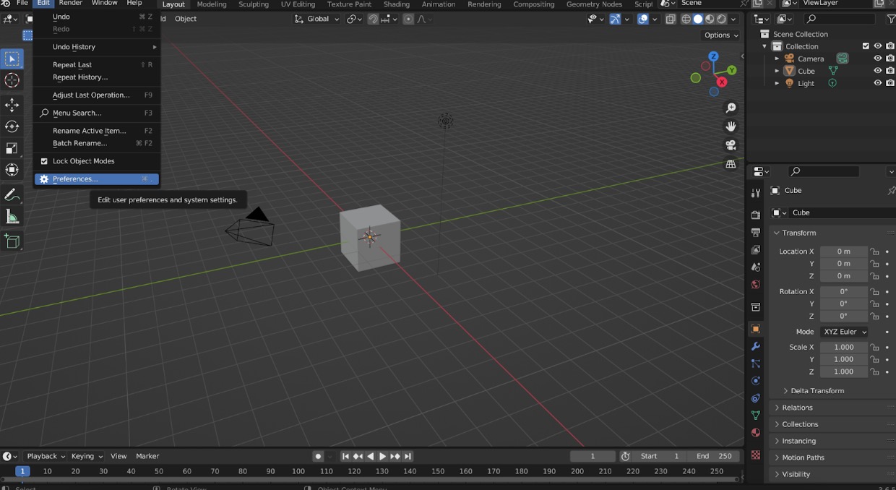Open the Scene properties tab
The width and height of the screenshot is (896, 490).
[756, 267]
